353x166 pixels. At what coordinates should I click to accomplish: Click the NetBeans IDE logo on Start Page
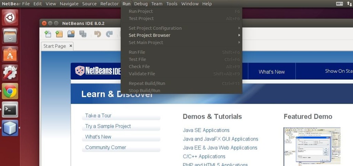coord(98,71)
